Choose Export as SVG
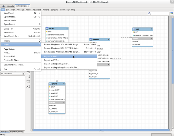Screen dimensions: 174x136 click(69, 60)
